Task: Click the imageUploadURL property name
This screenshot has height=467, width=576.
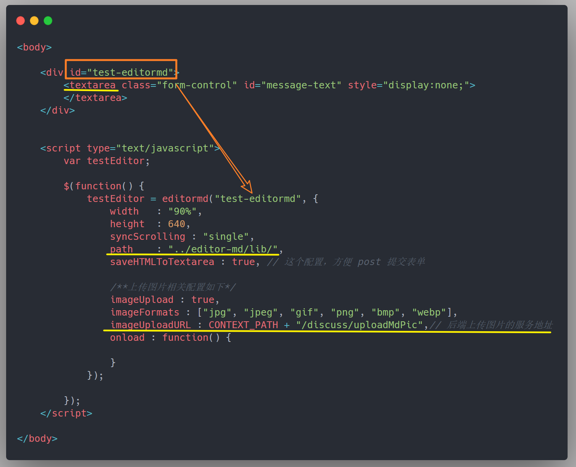Action: click(150, 325)
